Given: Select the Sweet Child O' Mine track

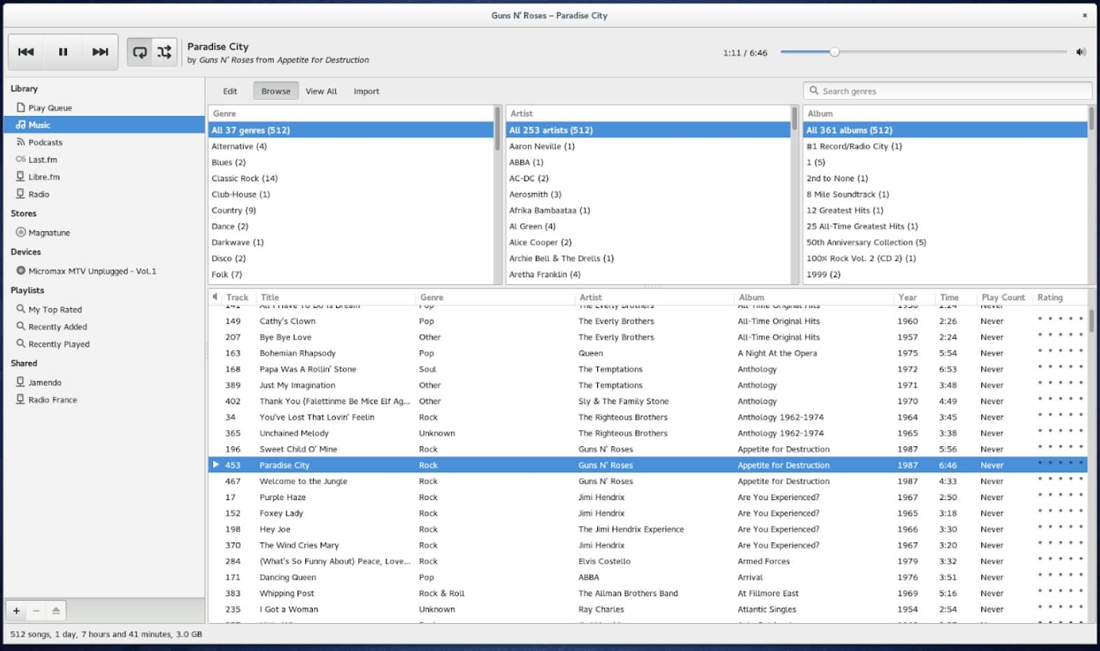Looking at the screenshot, I should 647,449.
